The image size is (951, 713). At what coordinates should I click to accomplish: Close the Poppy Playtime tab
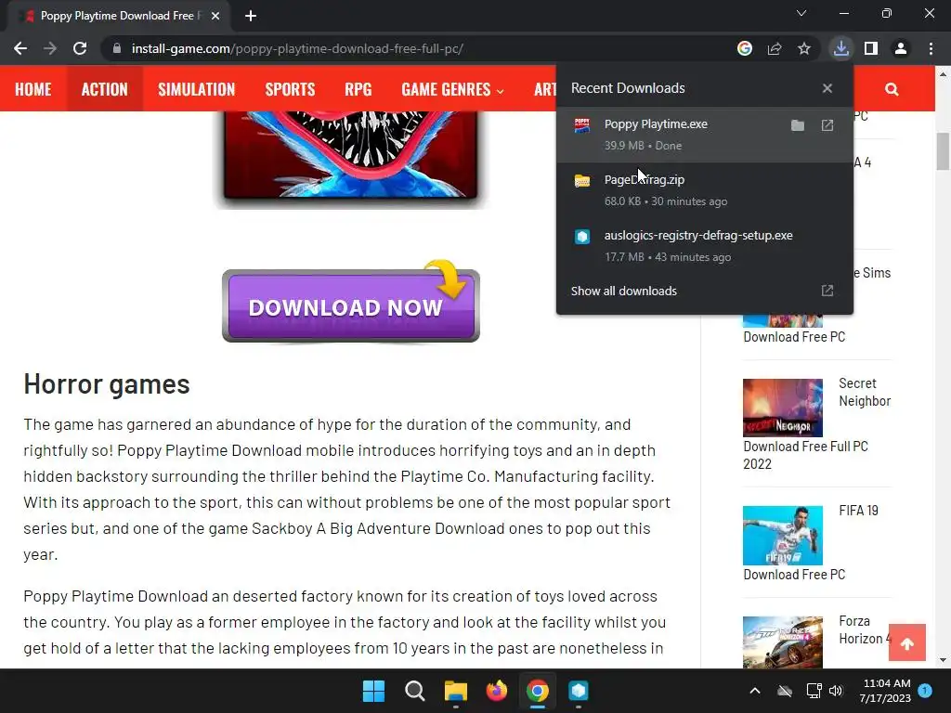215,16
